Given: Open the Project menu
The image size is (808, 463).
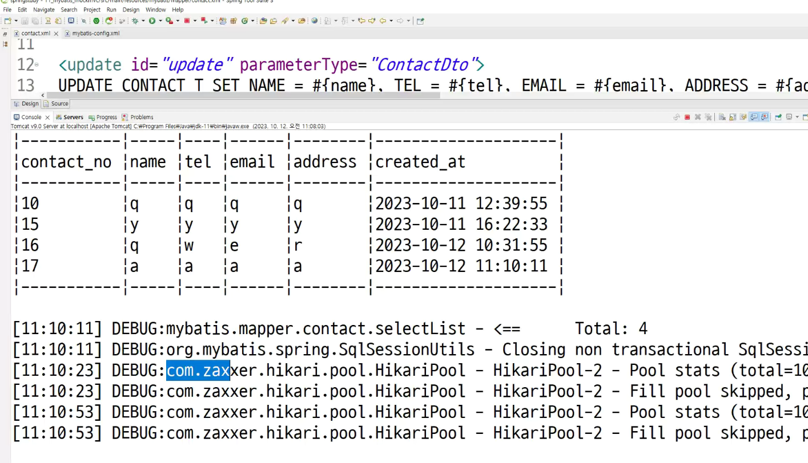Looking at the screenshot, I should point(92,10).
